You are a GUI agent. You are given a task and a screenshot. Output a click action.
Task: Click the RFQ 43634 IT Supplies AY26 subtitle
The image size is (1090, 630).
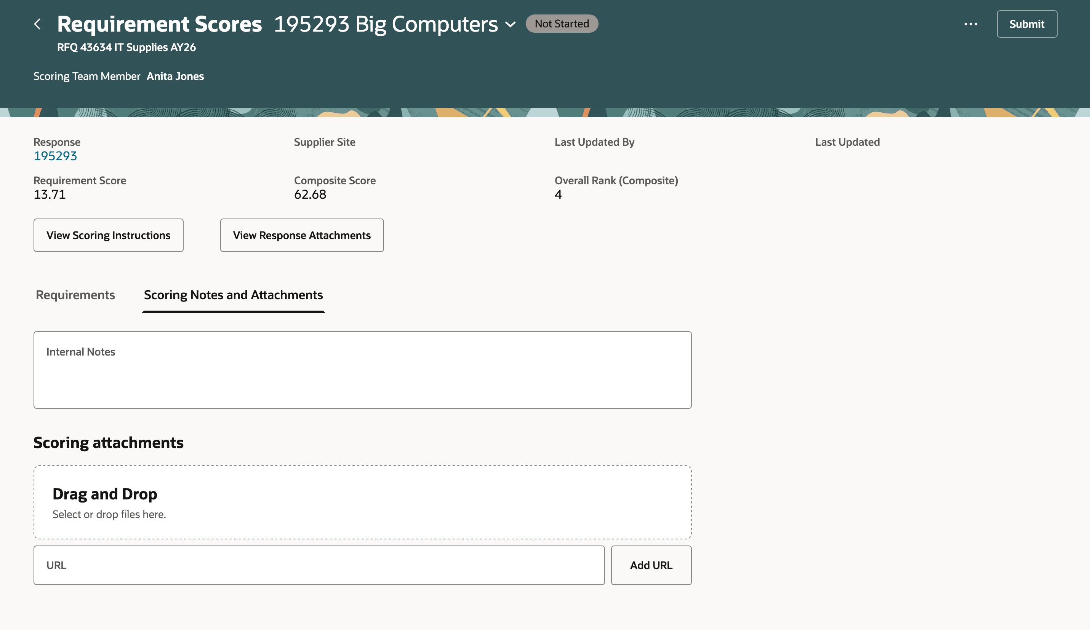pyautogui.click(x=126, y=48)
